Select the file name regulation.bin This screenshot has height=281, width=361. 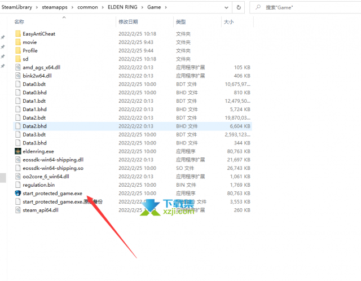39,185
